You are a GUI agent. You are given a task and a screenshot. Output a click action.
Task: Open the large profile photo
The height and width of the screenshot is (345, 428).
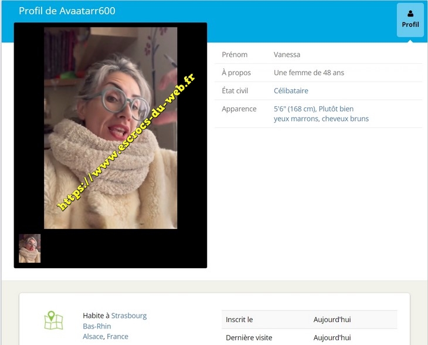coord(110,128)
